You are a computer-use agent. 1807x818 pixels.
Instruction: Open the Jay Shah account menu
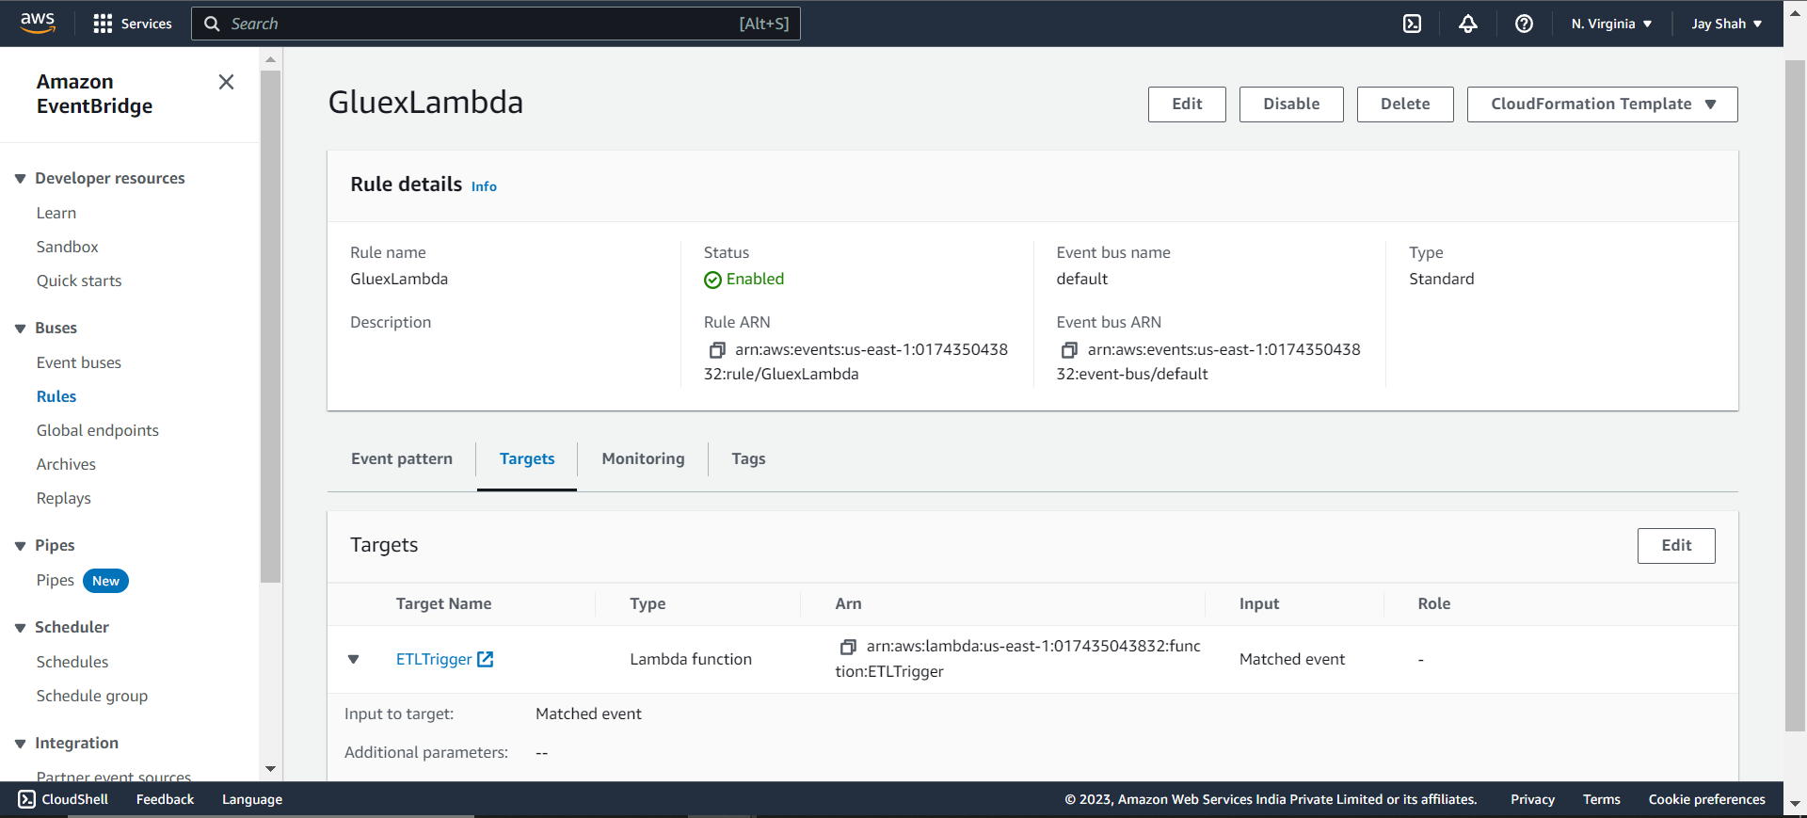pos(1726,24)
